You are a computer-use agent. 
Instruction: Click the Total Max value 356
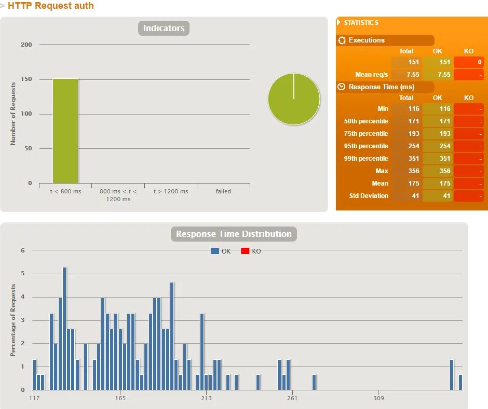[x=406, y=171]
